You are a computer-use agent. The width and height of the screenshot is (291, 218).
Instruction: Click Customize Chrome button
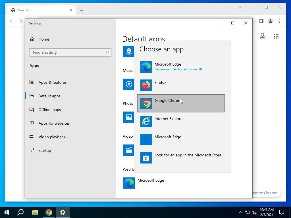pyautogui.click(x=267, y=193)
